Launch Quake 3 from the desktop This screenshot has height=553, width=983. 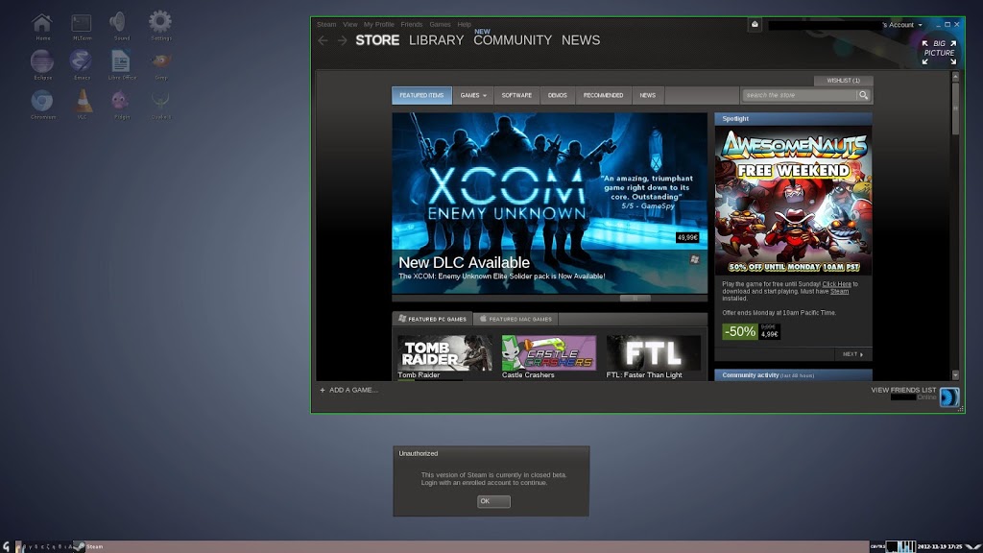[x=160, y=105]
